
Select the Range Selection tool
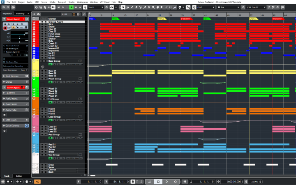(x=127, y=7)
